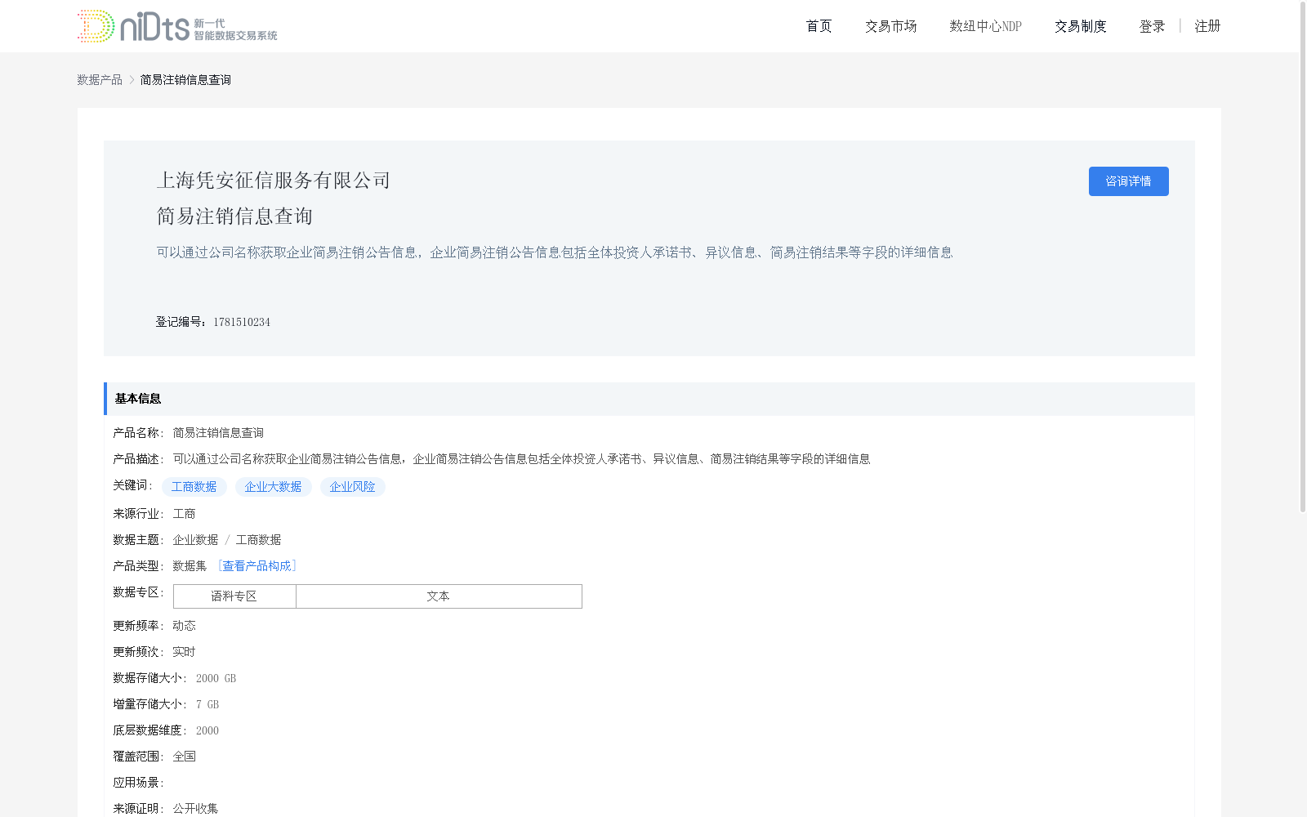Click the niDts logo
Image resolution: width=1307 pixels, height=817 pixels.
pyautogui.click(x=177, y=26)
